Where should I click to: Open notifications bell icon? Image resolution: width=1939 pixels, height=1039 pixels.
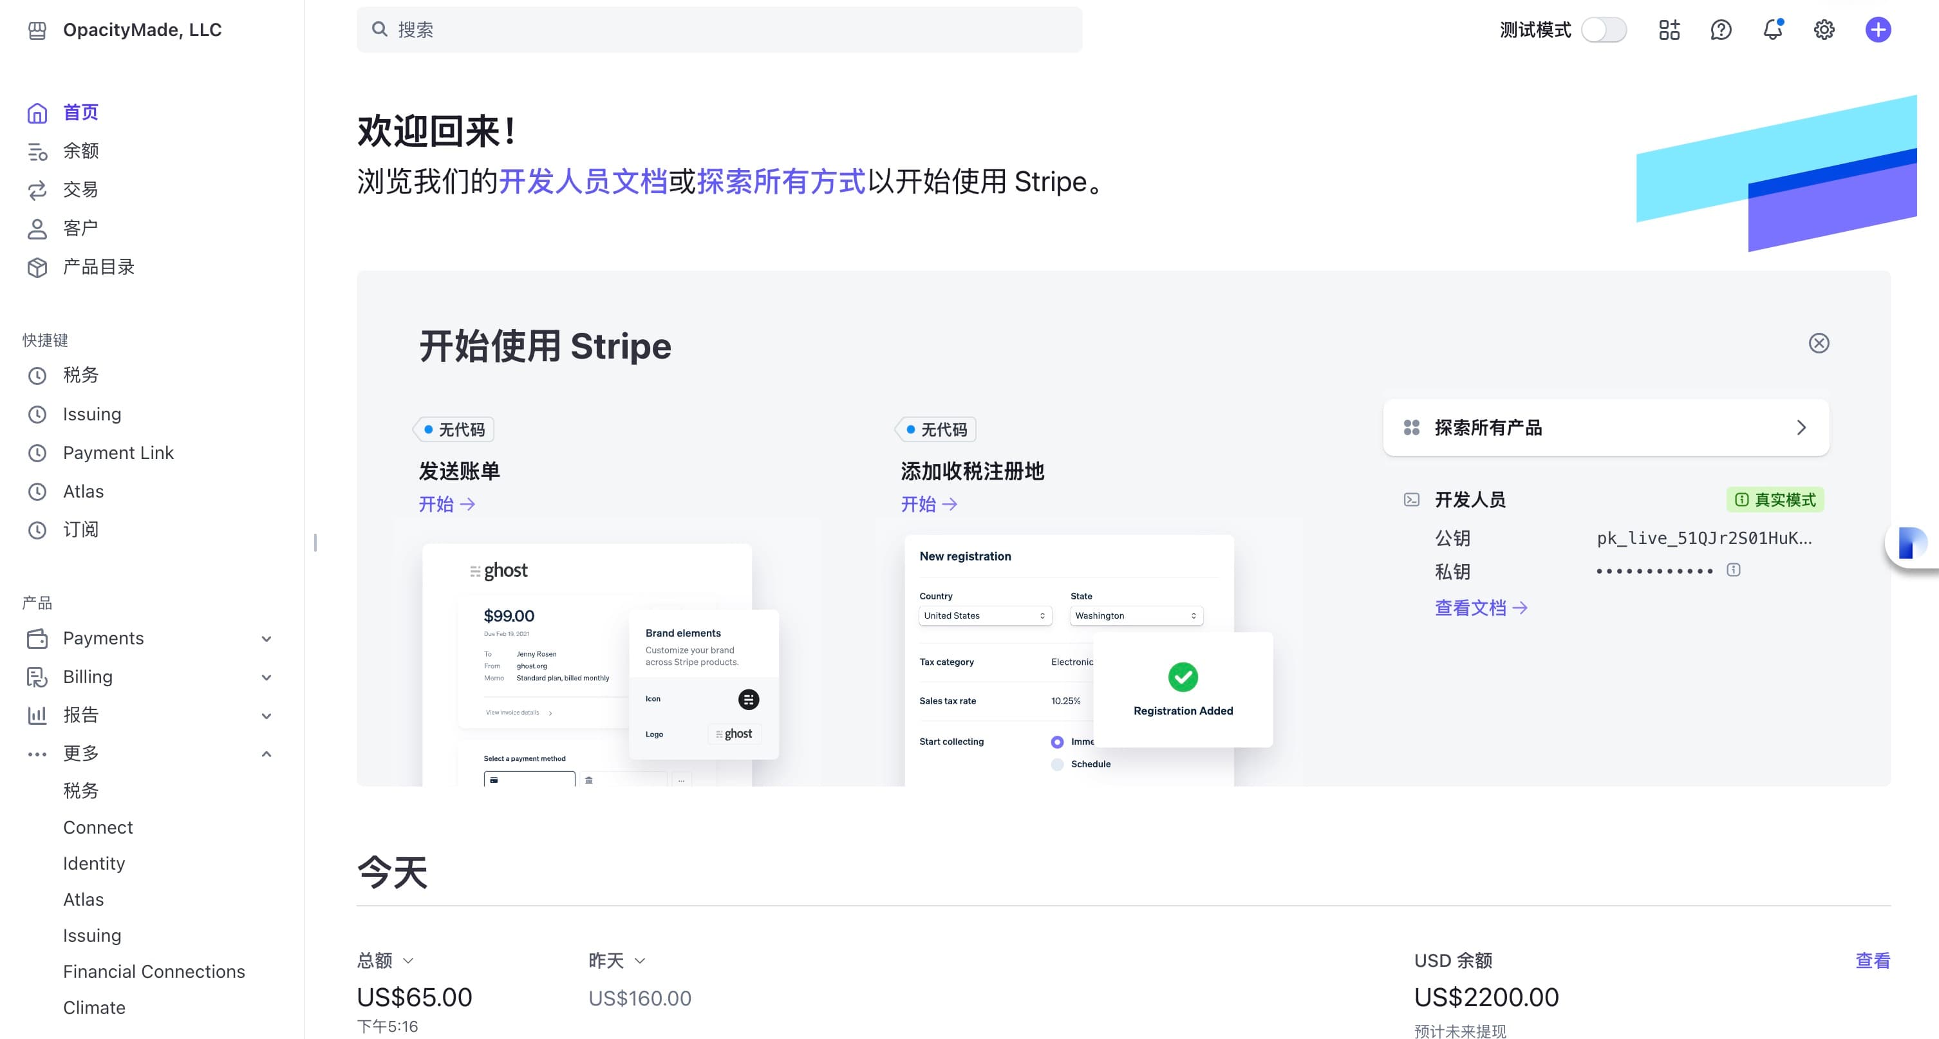pos(1773,30)
